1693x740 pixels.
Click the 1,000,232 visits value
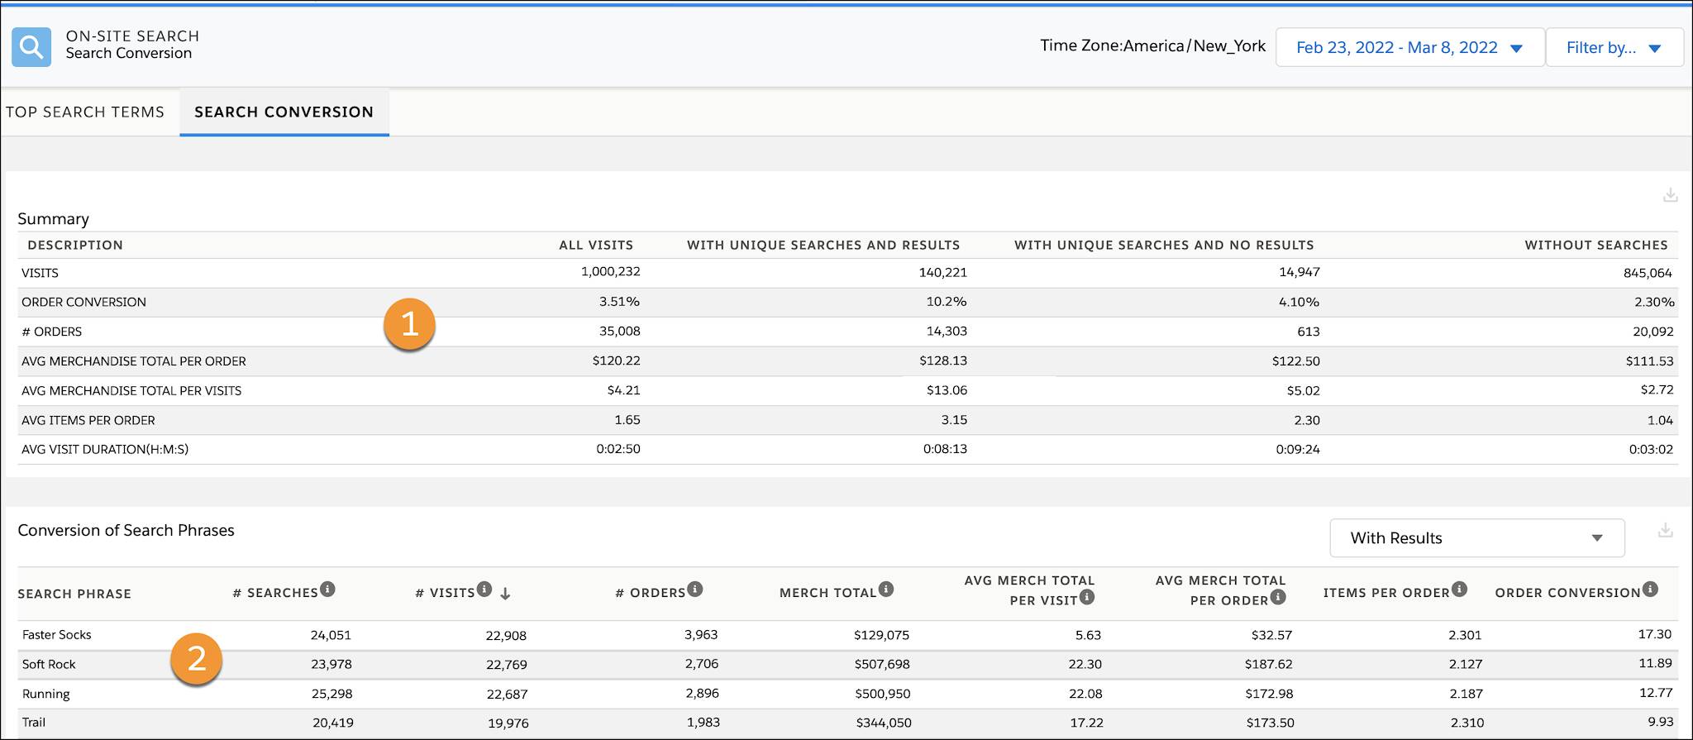[x=611, y=271]
